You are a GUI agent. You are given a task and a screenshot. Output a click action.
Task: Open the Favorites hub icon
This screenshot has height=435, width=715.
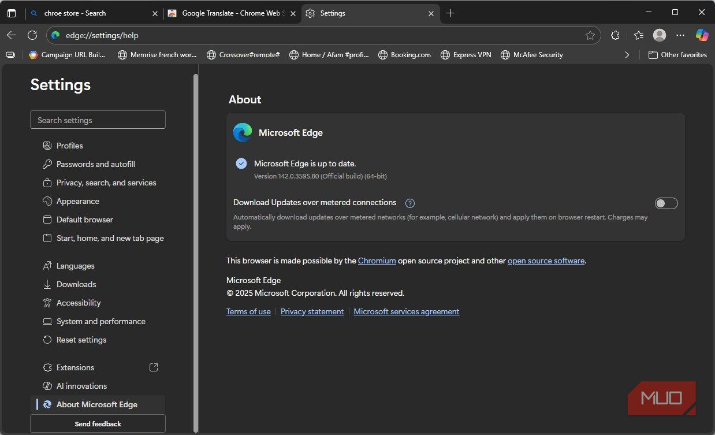(x=638, y=35)
